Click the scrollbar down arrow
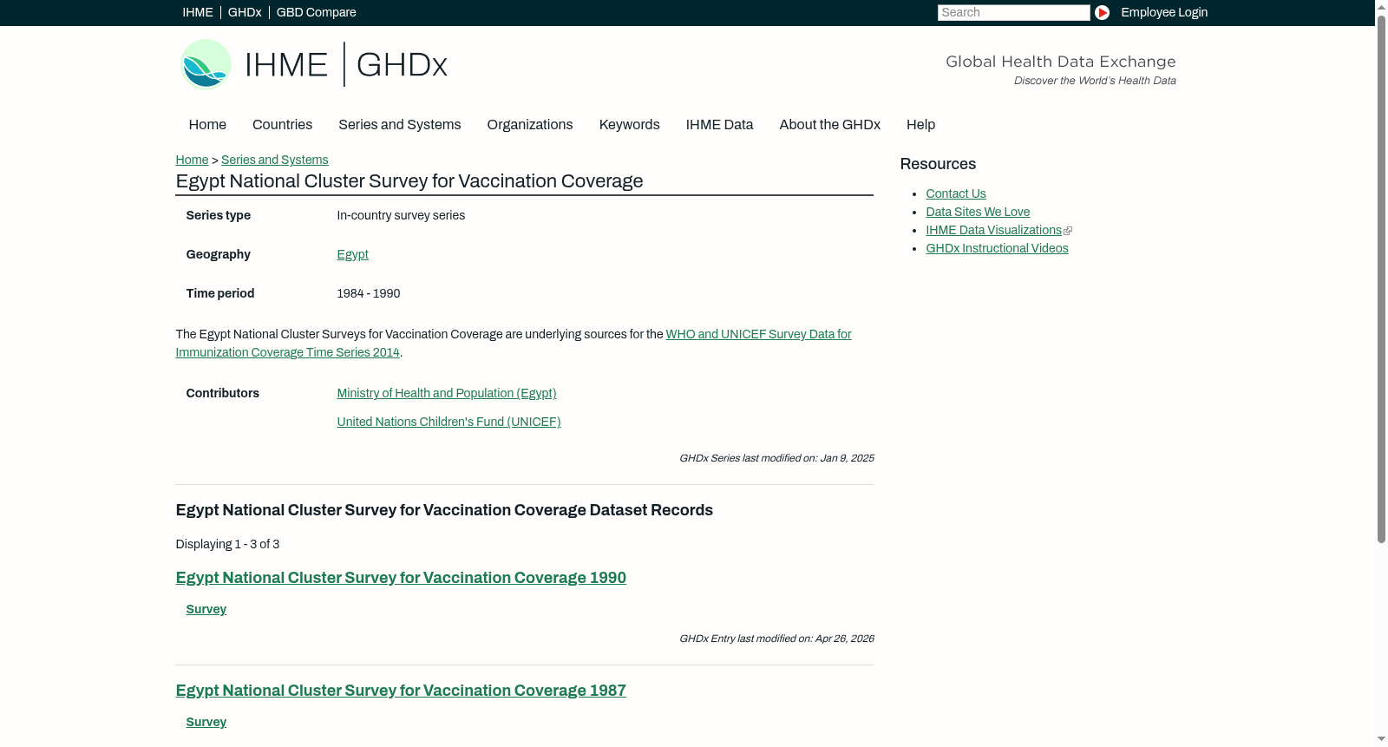Screen dimensions: 1388x747 [x=1381, y=740]
